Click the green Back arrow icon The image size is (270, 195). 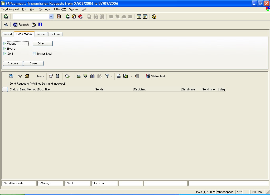tap(68, 17)
